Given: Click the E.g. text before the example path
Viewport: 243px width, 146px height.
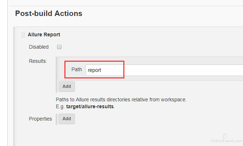Looking at the screenshot, I should tap(60, 107).
